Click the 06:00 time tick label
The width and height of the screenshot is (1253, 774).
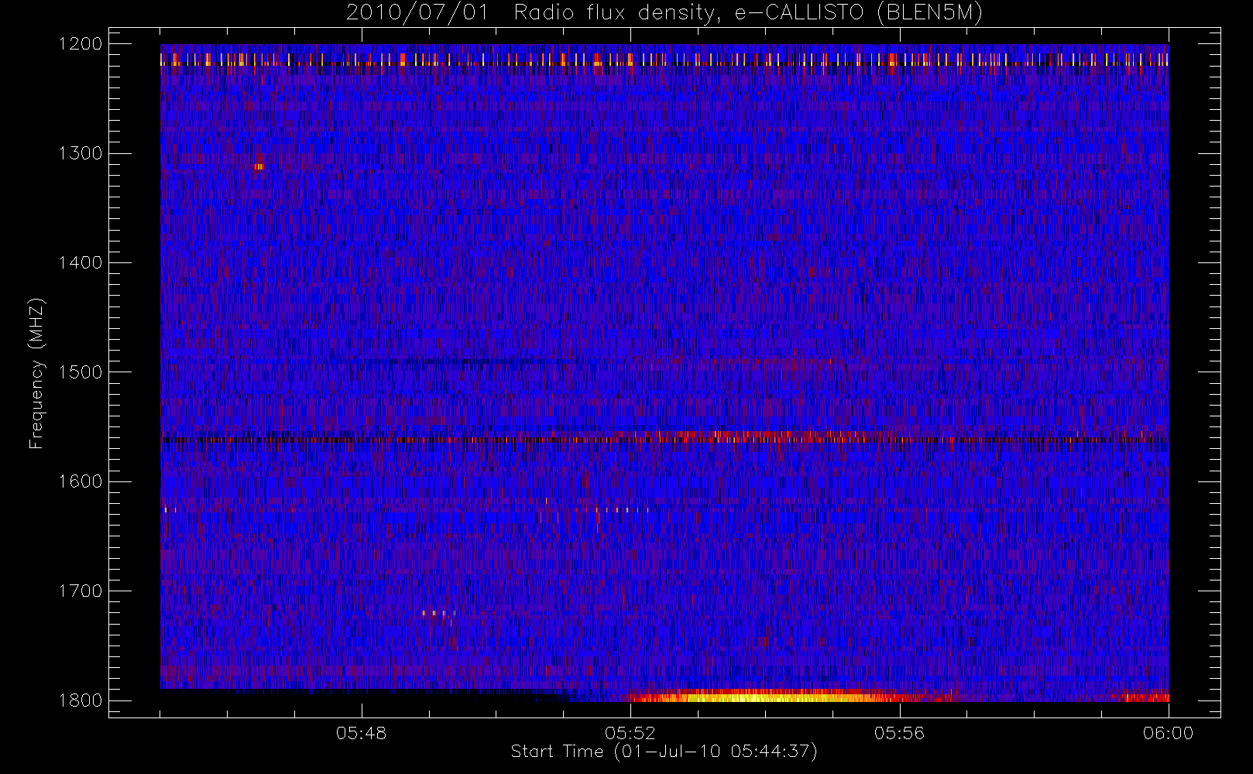coord(1168,733)
